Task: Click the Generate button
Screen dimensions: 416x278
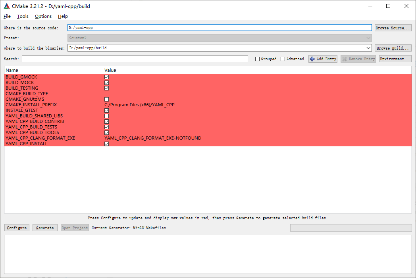Action: [45, 228]
